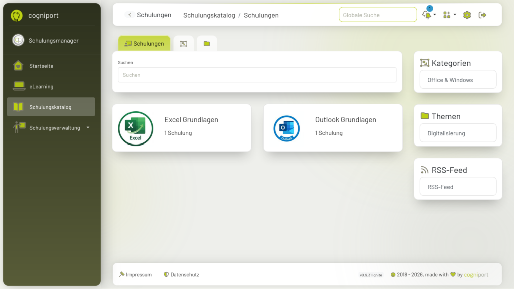
Task: Click the Excel logo thumbnail
Action: pyautogui.click(x=136, y=128)
